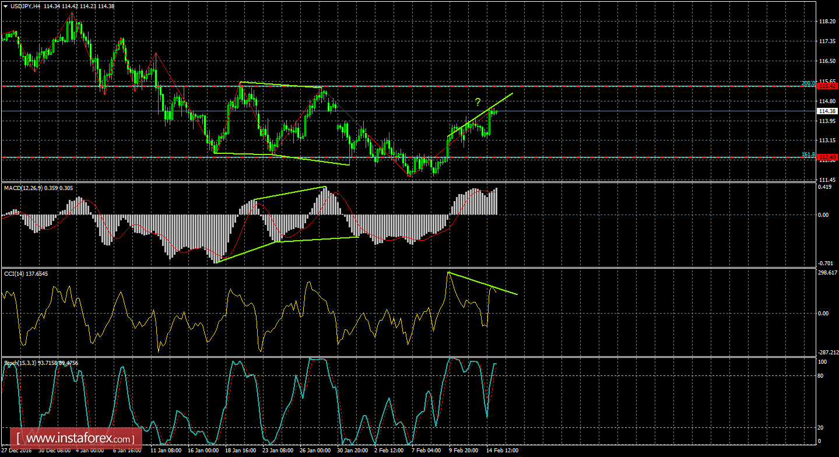Screen dimensions: 839x457
Task: Select the 11 Jan 08:00 date label
Action: [x=167, y=451]
